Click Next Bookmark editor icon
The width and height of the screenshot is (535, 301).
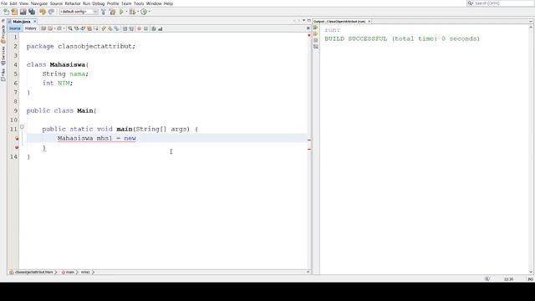[x=110, y=28]
